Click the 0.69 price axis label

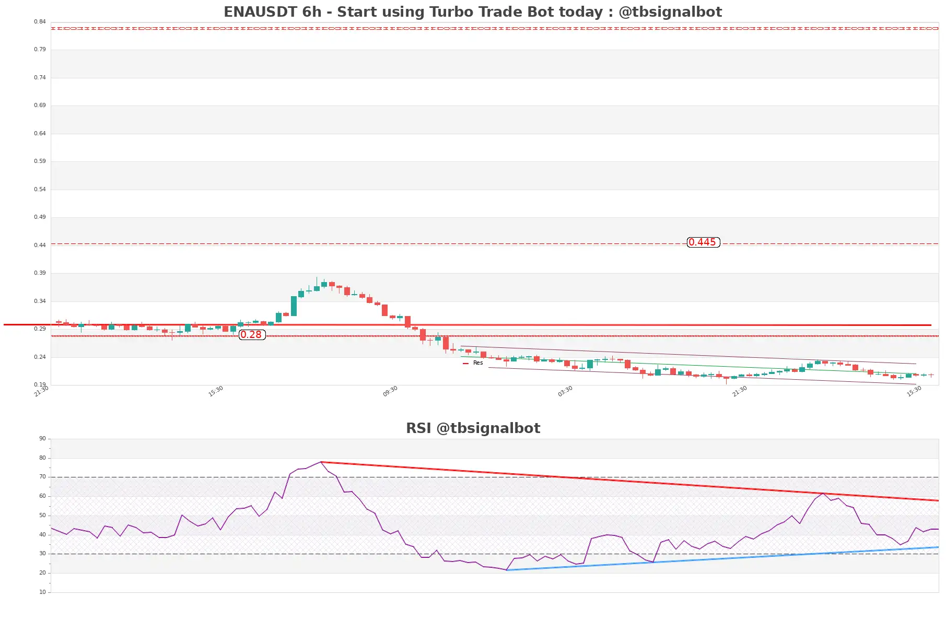tap(40, 106)
